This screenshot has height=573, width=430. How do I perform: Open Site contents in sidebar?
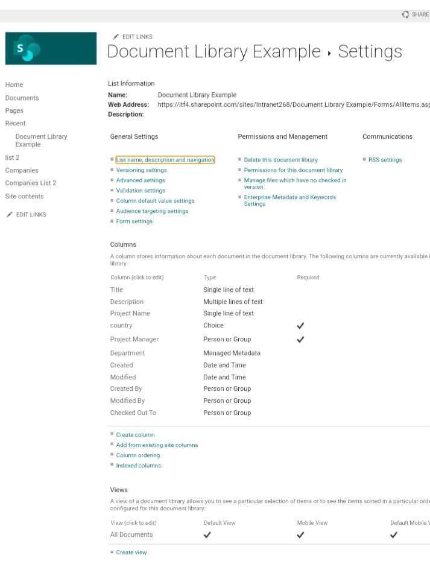click(25, 196)
